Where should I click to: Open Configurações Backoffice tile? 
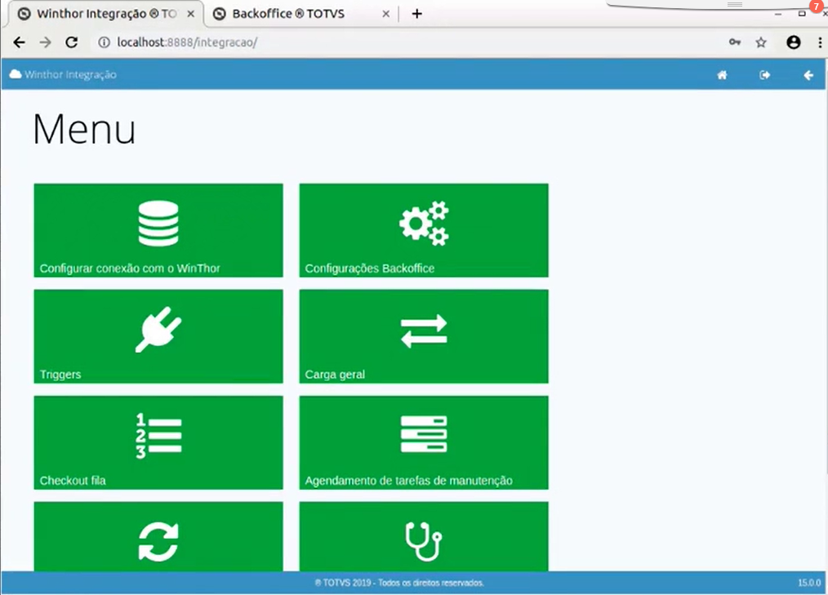click(x=424, y=230)
